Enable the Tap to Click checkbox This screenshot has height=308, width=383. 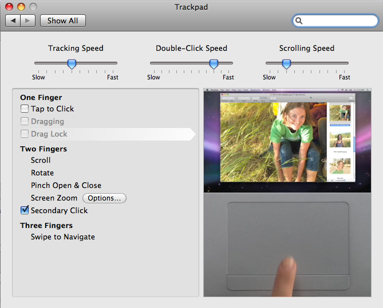tap(25, 109)
